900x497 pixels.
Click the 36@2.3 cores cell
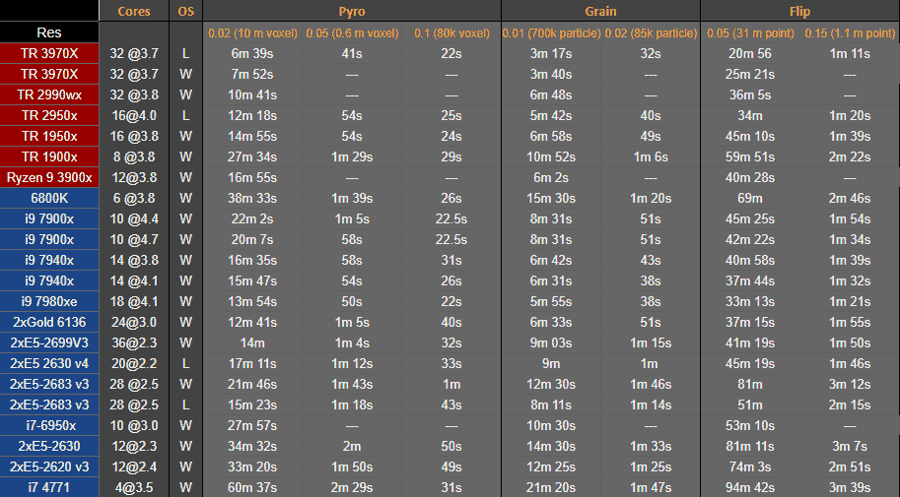[134, 342]
